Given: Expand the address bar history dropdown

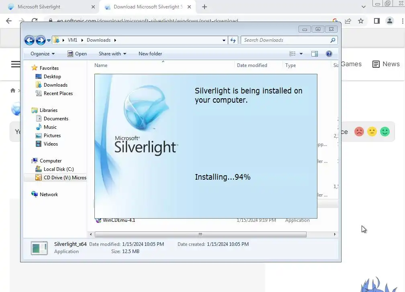Looking at the screenshot, I should (x=224, y=40).
